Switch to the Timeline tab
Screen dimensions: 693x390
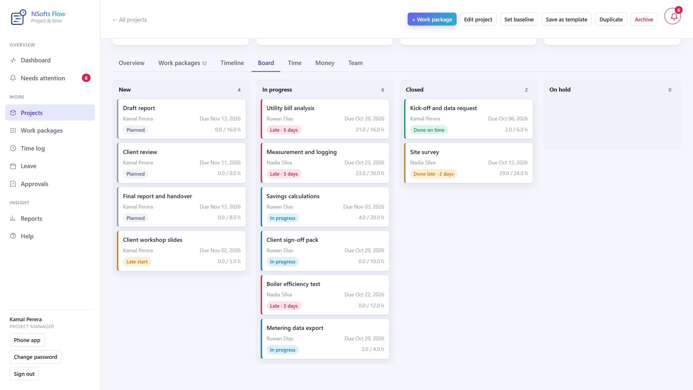pos(232,63)
